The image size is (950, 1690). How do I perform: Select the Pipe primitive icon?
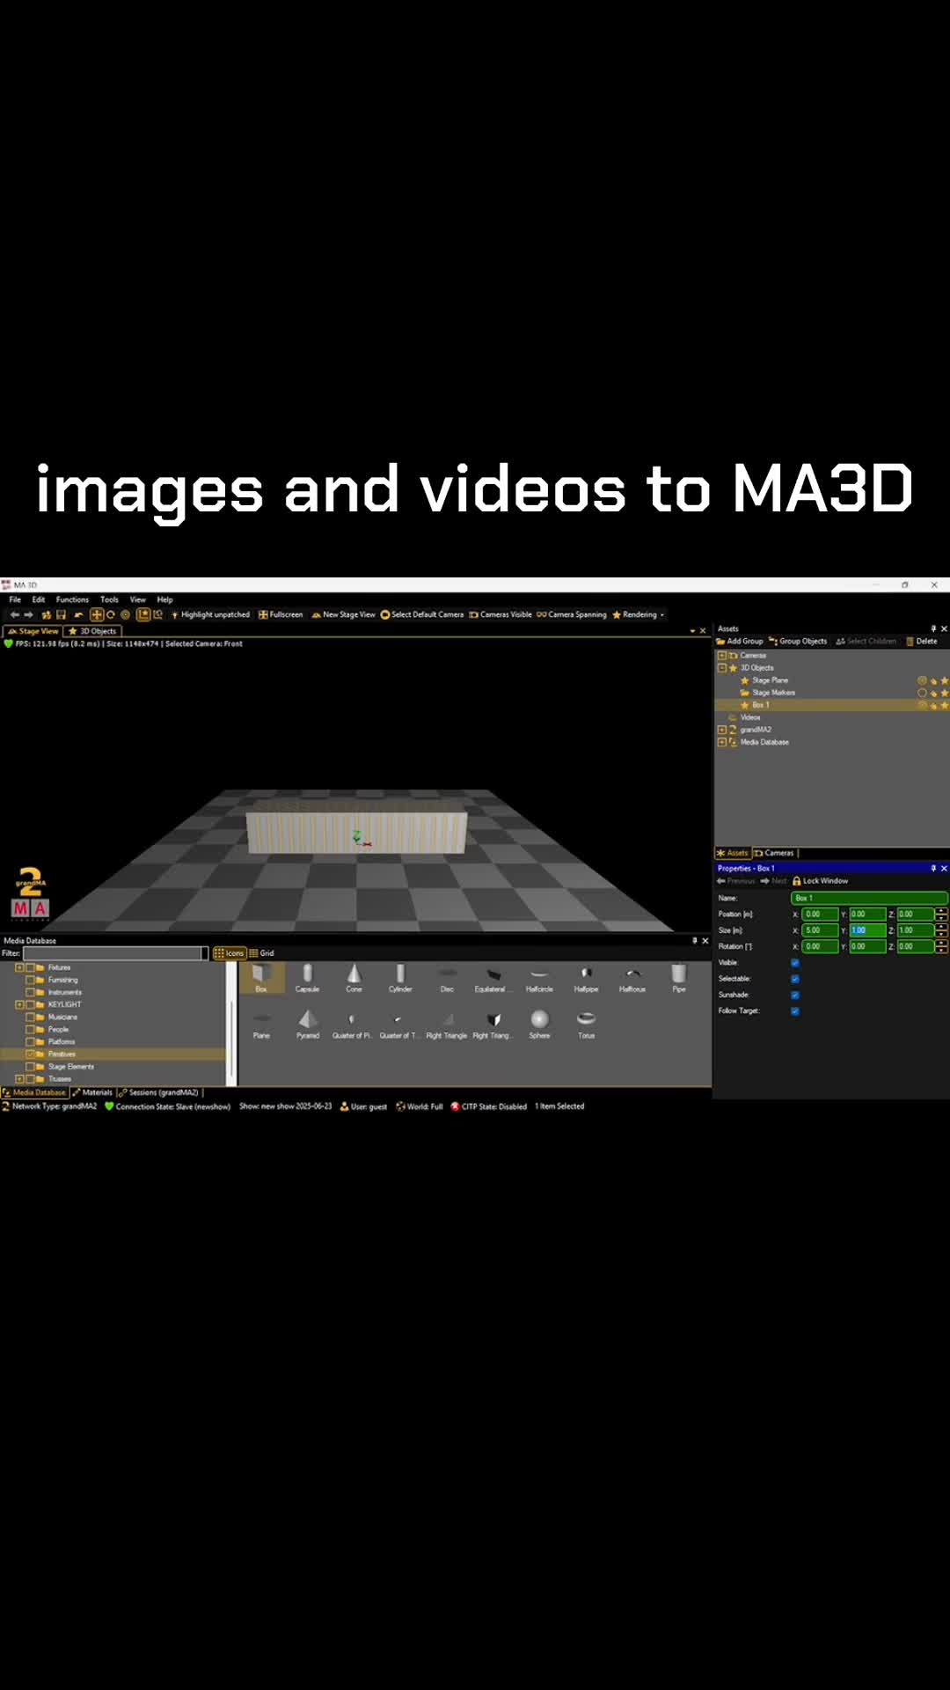tap(679, 978)
